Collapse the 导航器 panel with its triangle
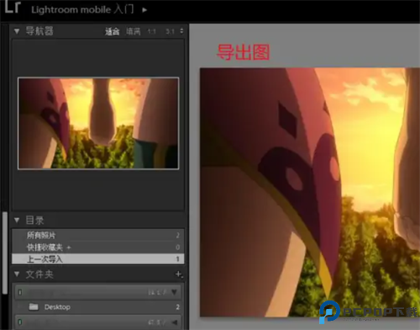420x330 pixels. 17,31
